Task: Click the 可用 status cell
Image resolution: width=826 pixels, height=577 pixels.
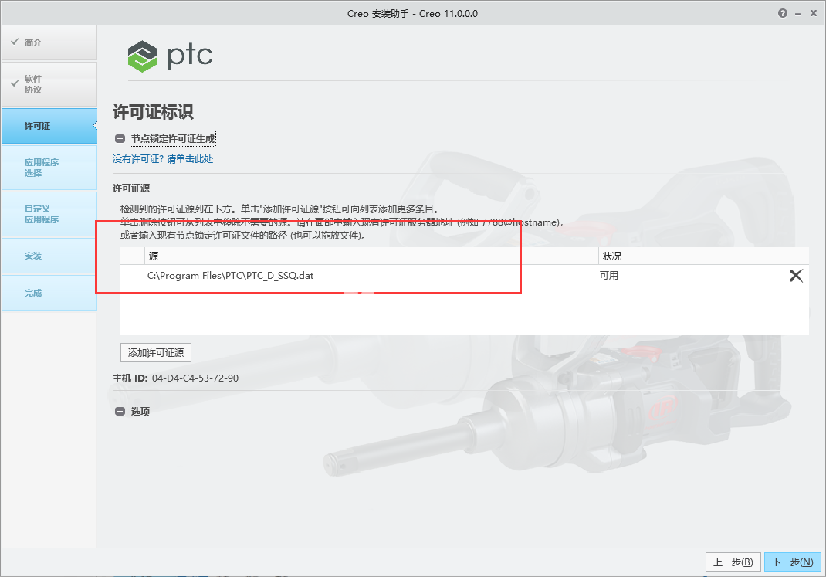Action: pyautogui.click(x=609, y=276)
